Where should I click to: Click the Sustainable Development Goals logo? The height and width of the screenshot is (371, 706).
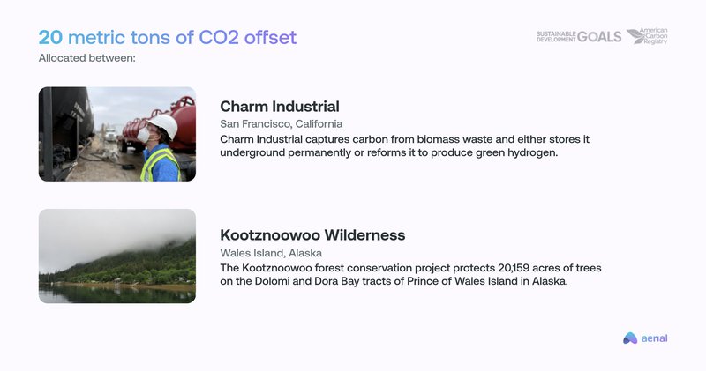pyautogui.click(x=579, y=37)
